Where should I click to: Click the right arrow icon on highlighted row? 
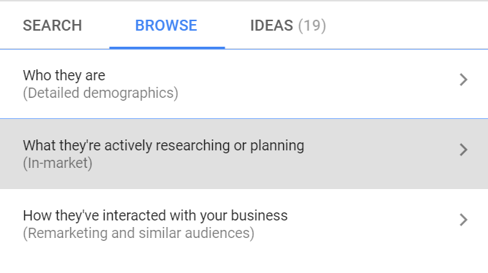coord(463,150)
